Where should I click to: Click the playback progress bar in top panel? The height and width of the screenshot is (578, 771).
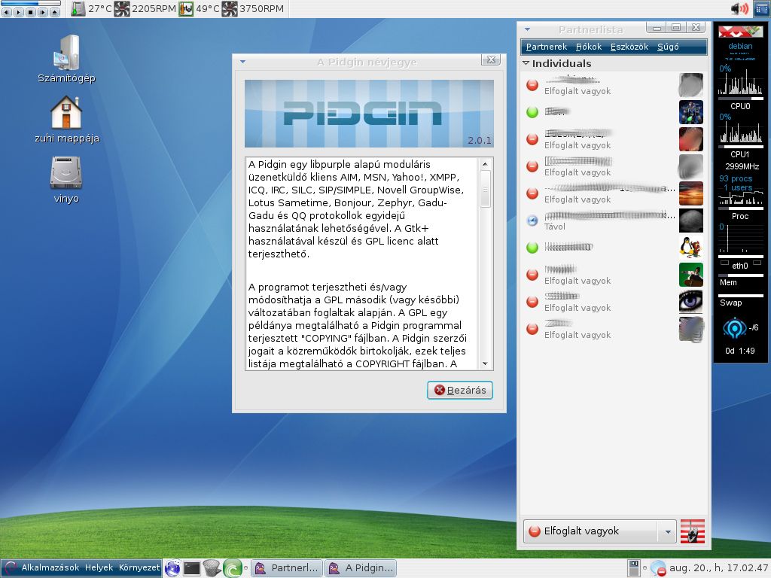pyautogui.click(x=30, y=4)
